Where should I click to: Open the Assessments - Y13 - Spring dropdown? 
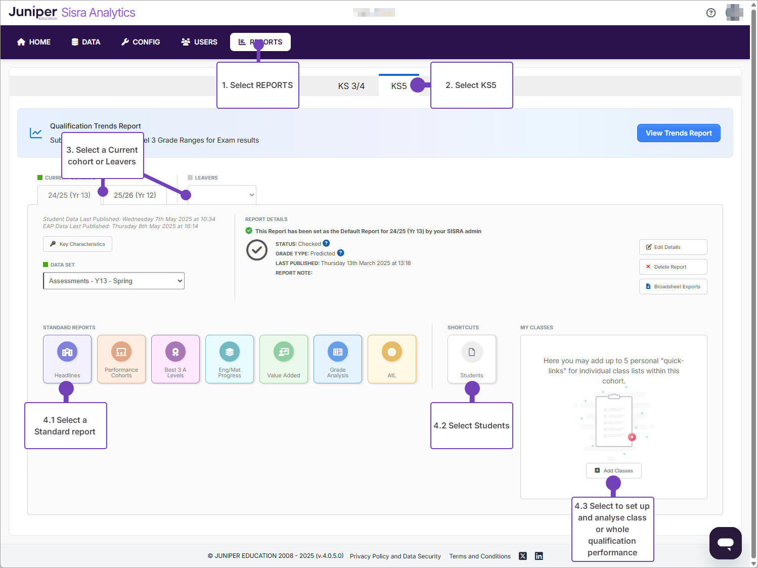coord(113,281)
